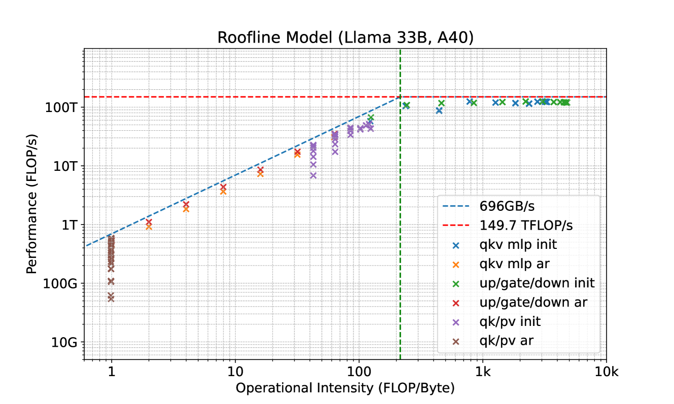
Task: Click the 1k tick label on the x-axis
Action: 483,372
